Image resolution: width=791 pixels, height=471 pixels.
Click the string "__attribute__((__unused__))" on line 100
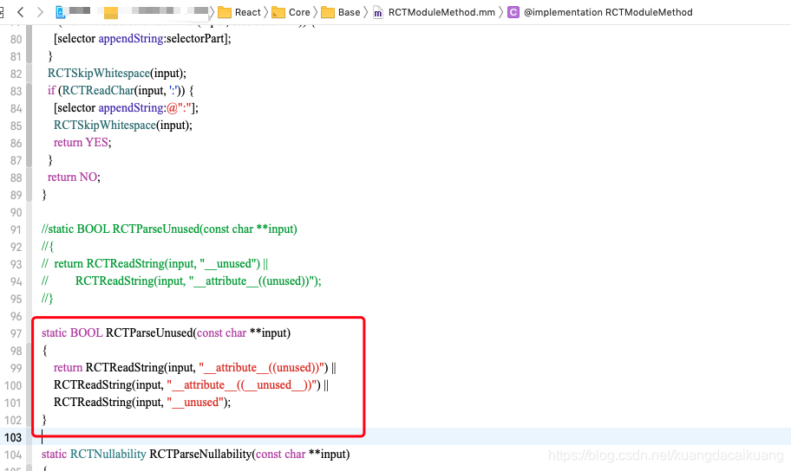pos(242,385)
